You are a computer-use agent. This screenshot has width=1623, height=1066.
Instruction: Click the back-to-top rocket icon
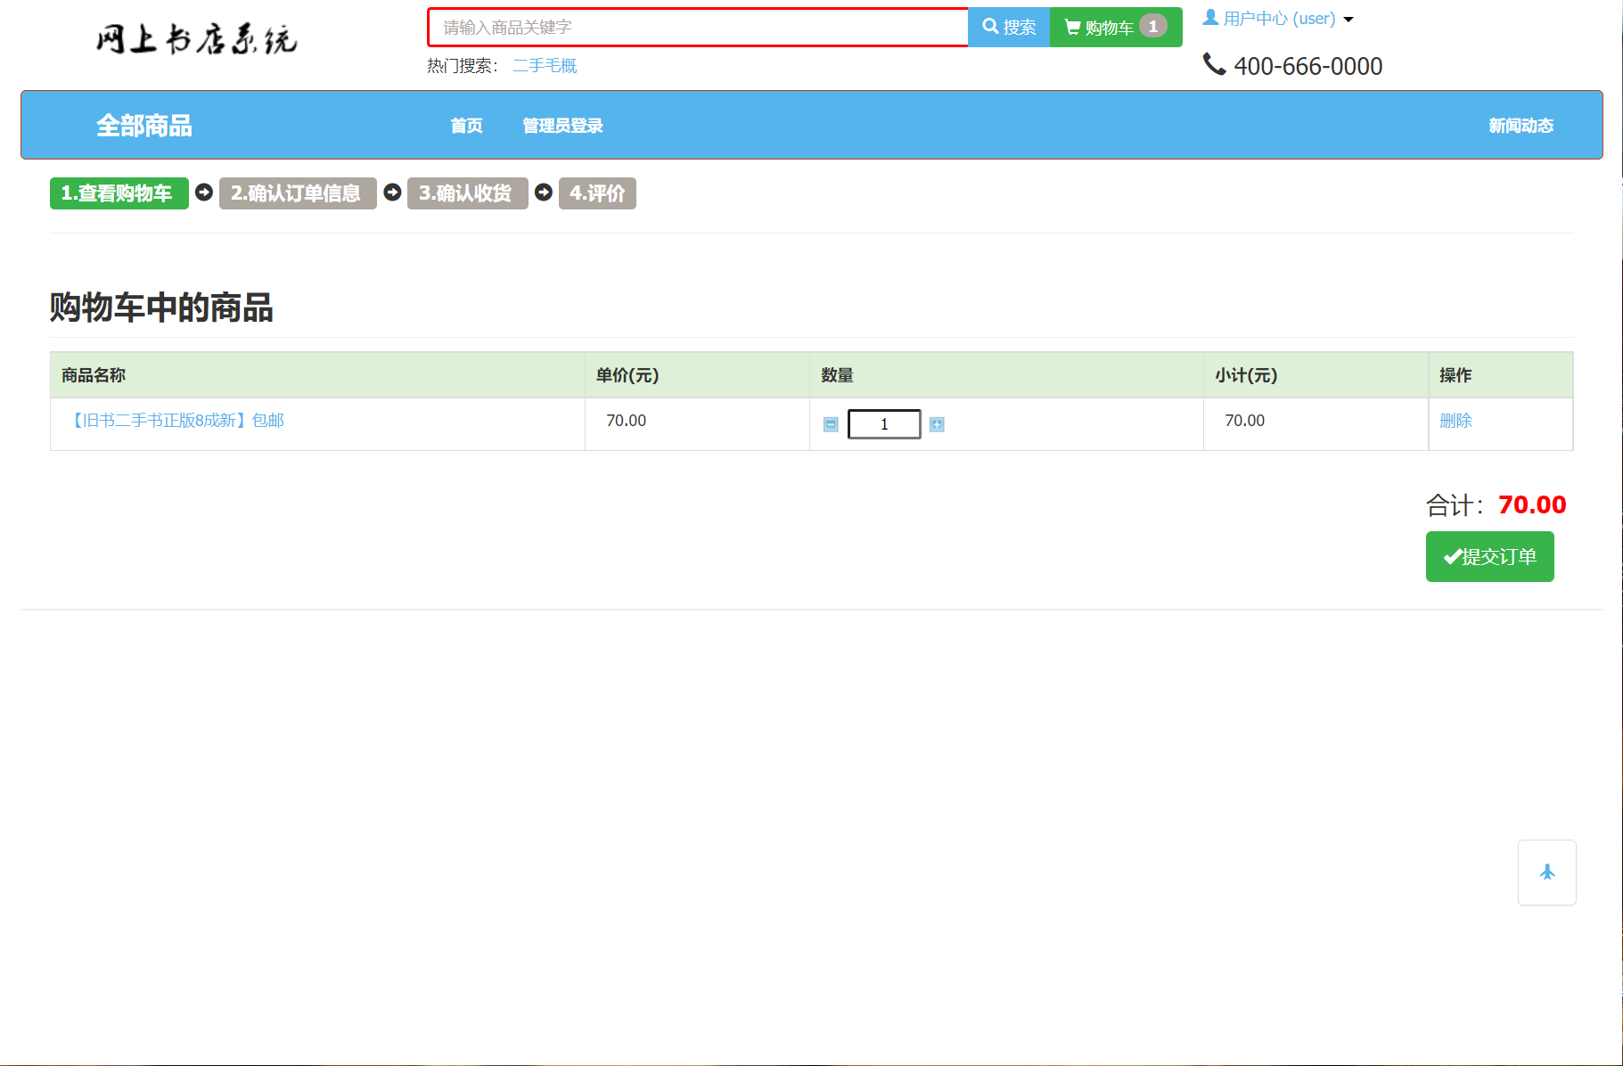coord(1547,872)
